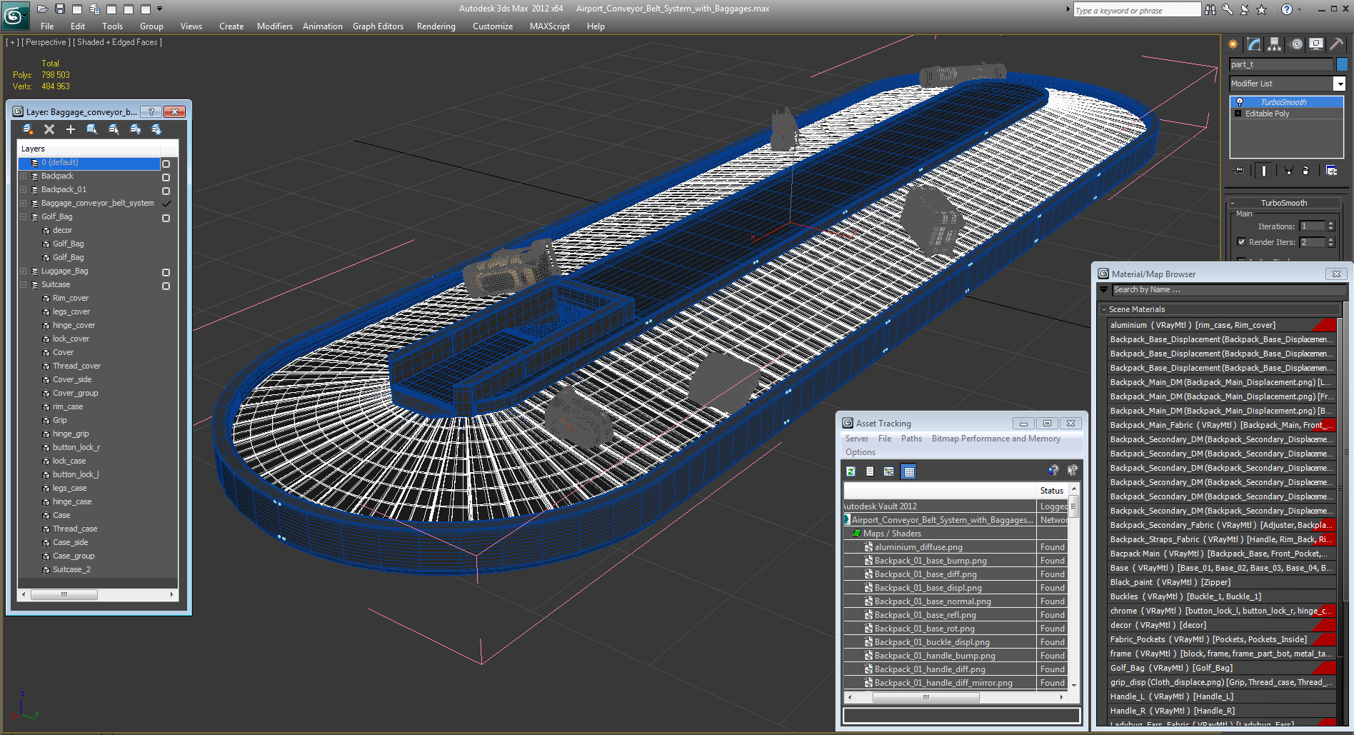This screenshot has width=1354, height=735.
Task: Click Create New Layer icon in Layer dialog
Action: tap(28, 129)
